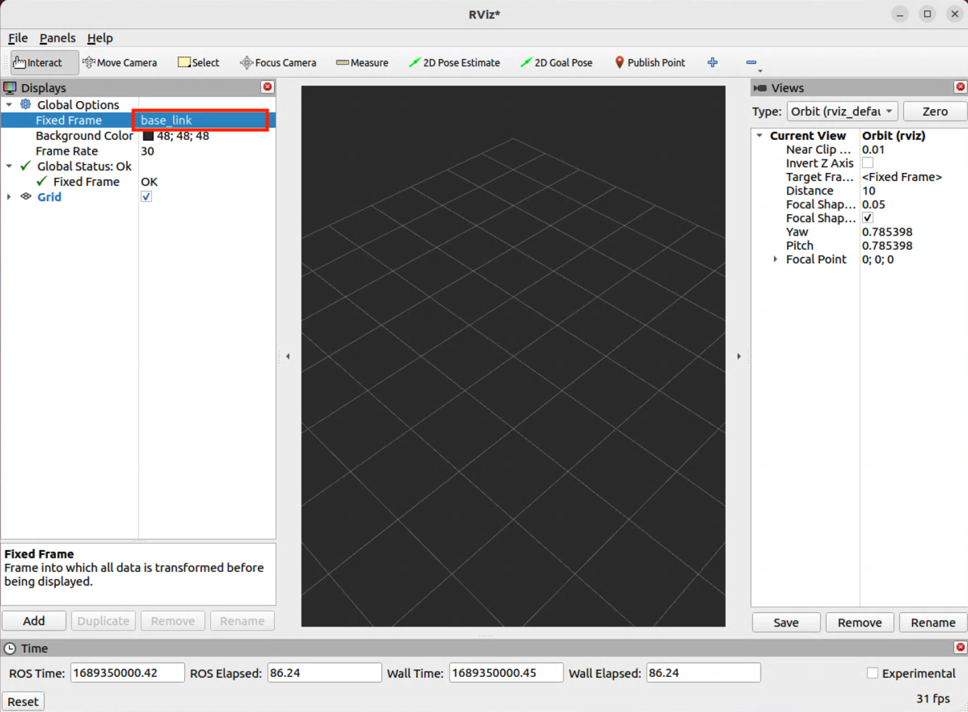The image size is (968, 712).
Task: Select the Interact tool
Action: [x=44, y=63]
